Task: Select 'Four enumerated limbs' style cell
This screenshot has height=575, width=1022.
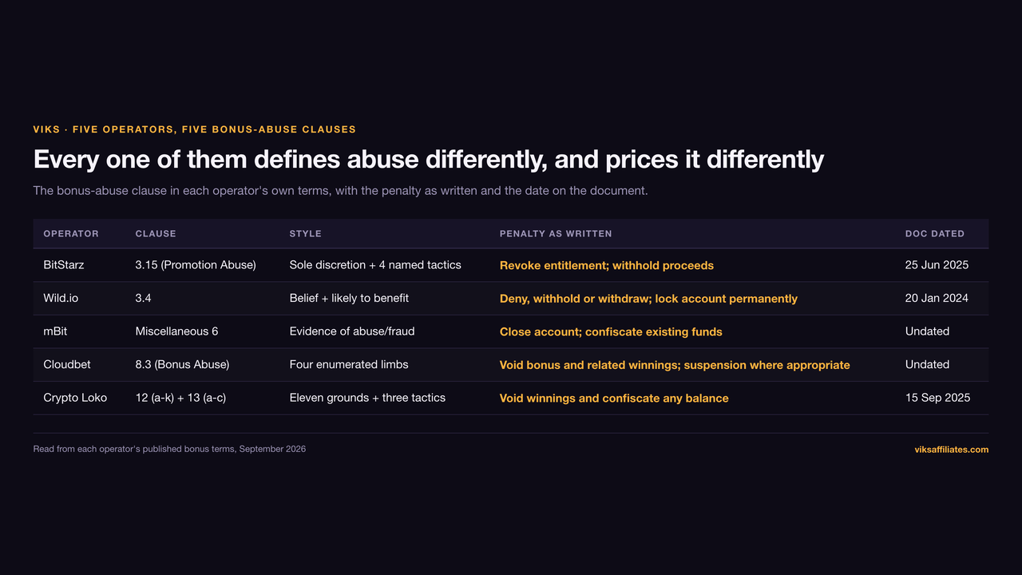Action: pyautogui.click(x=349, y=364)
